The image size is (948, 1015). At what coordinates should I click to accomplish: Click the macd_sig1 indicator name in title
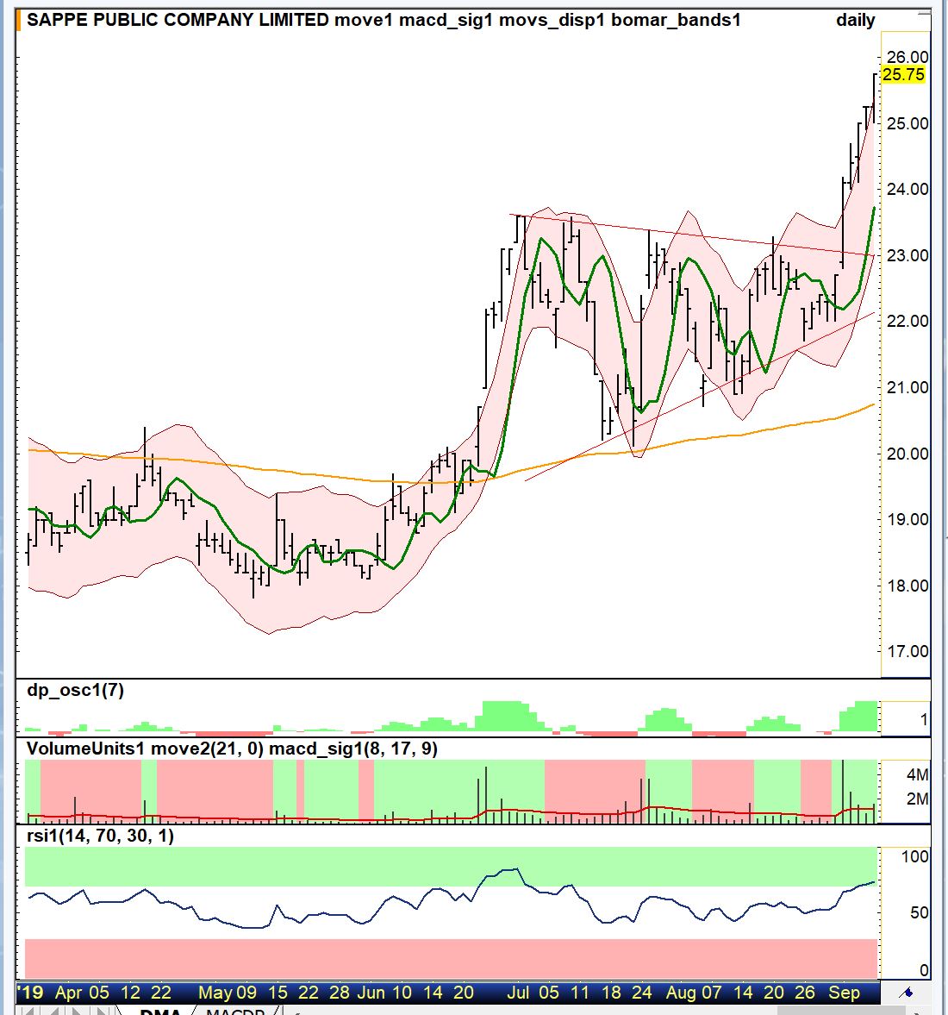click(446, 20)
